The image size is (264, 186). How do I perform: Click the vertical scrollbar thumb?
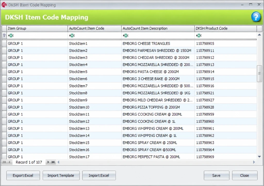[x=259, y=73]
